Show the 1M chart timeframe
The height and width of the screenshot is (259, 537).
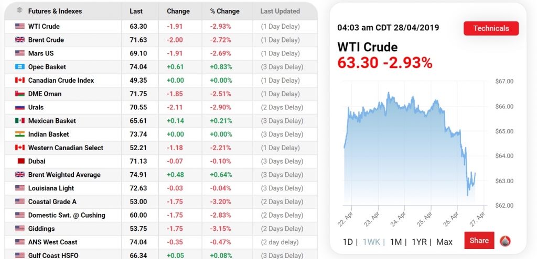click(396, 242)
